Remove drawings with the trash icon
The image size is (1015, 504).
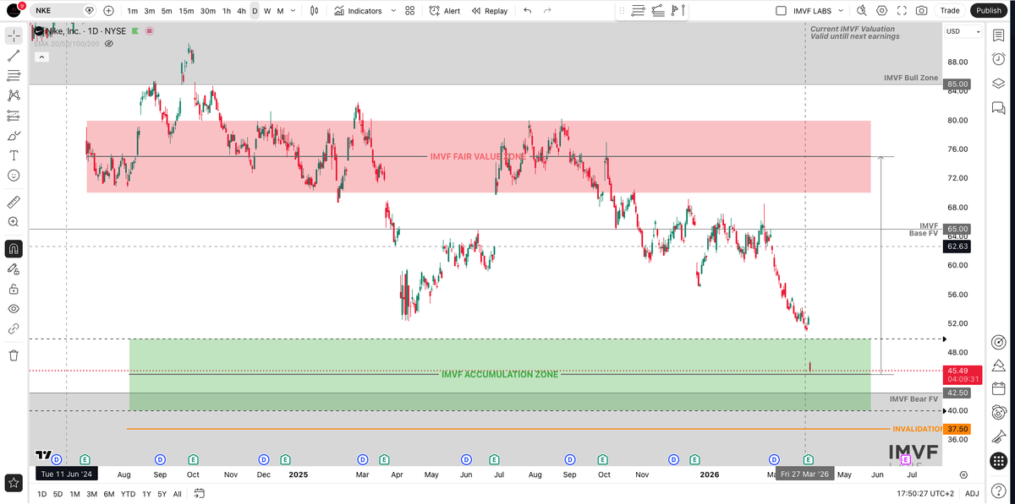click(x=14, y=355)
